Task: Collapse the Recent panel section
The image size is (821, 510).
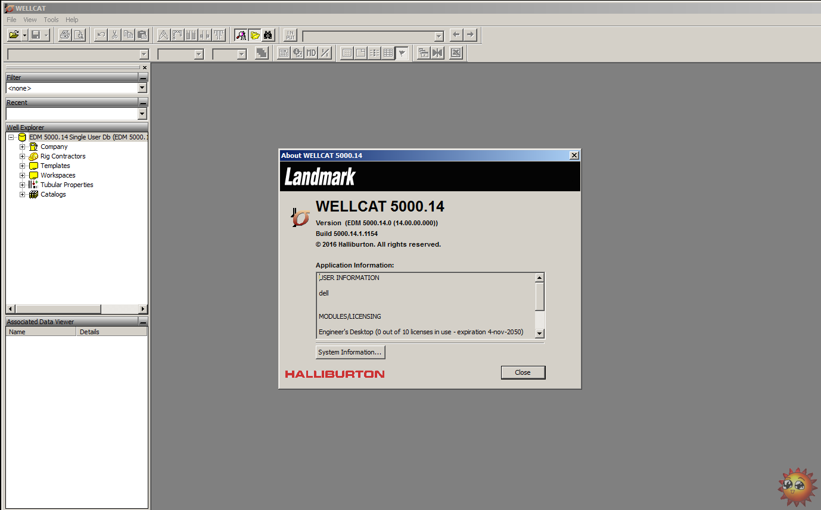Action: (143, 102)
